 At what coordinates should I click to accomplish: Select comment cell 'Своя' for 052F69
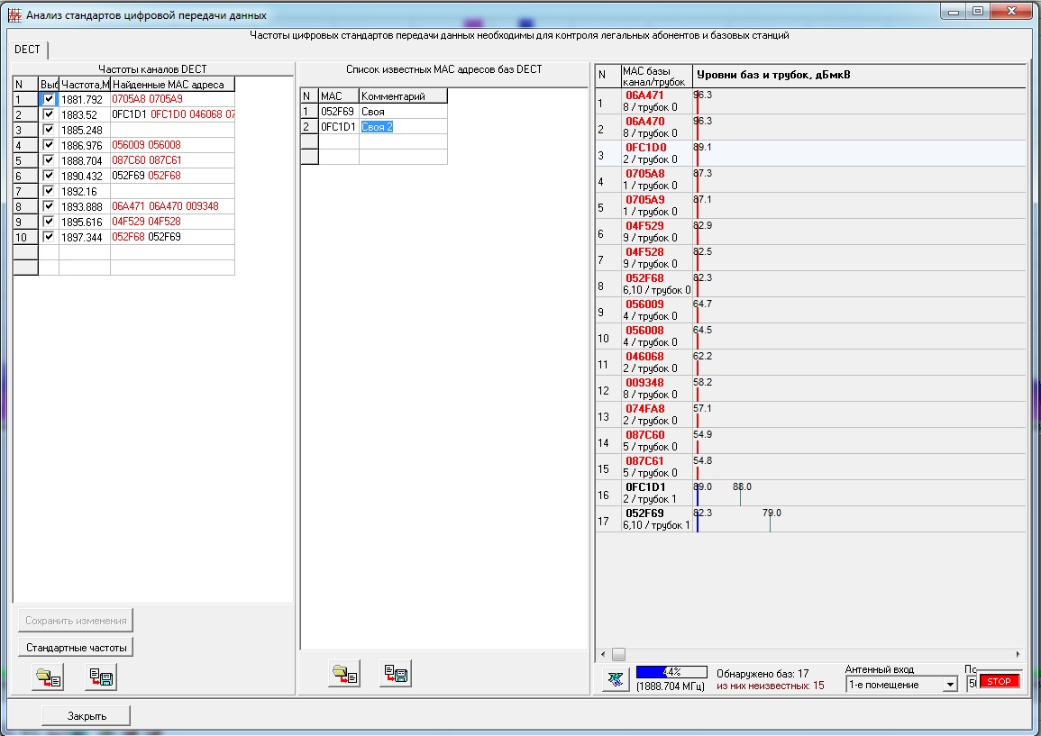click(403, 112)
